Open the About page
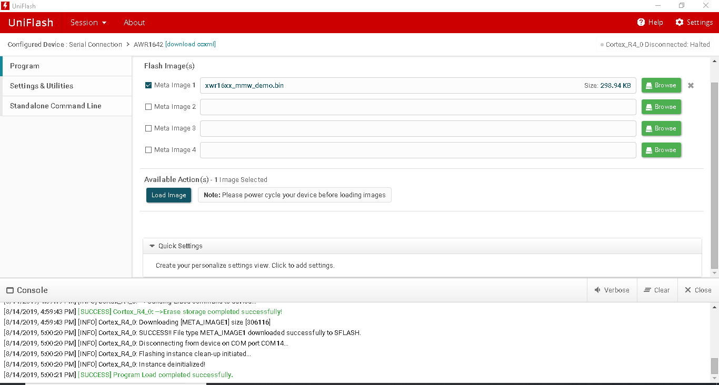This screenshot has height=385, width=719. pyautogui.click(x=134, y=23)
